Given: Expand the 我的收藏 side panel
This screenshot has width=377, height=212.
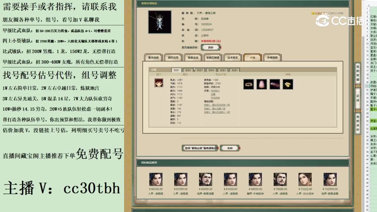Looking at the screenshot, I should [358, 72].
